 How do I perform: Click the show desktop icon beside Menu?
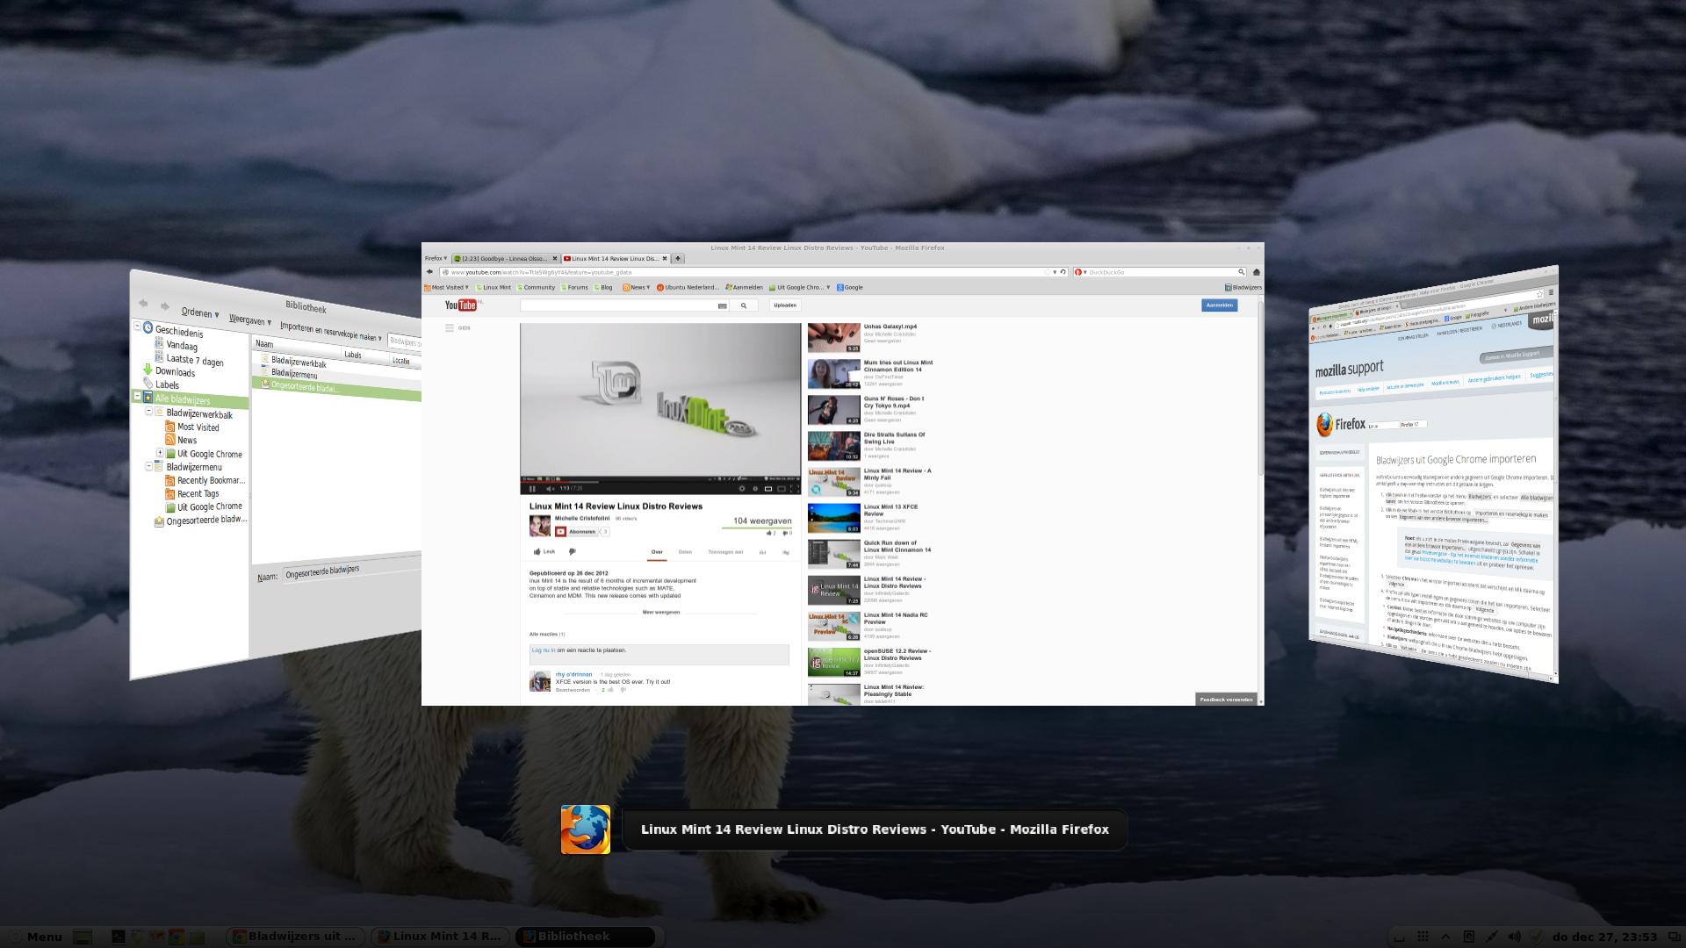pos(83,937)
